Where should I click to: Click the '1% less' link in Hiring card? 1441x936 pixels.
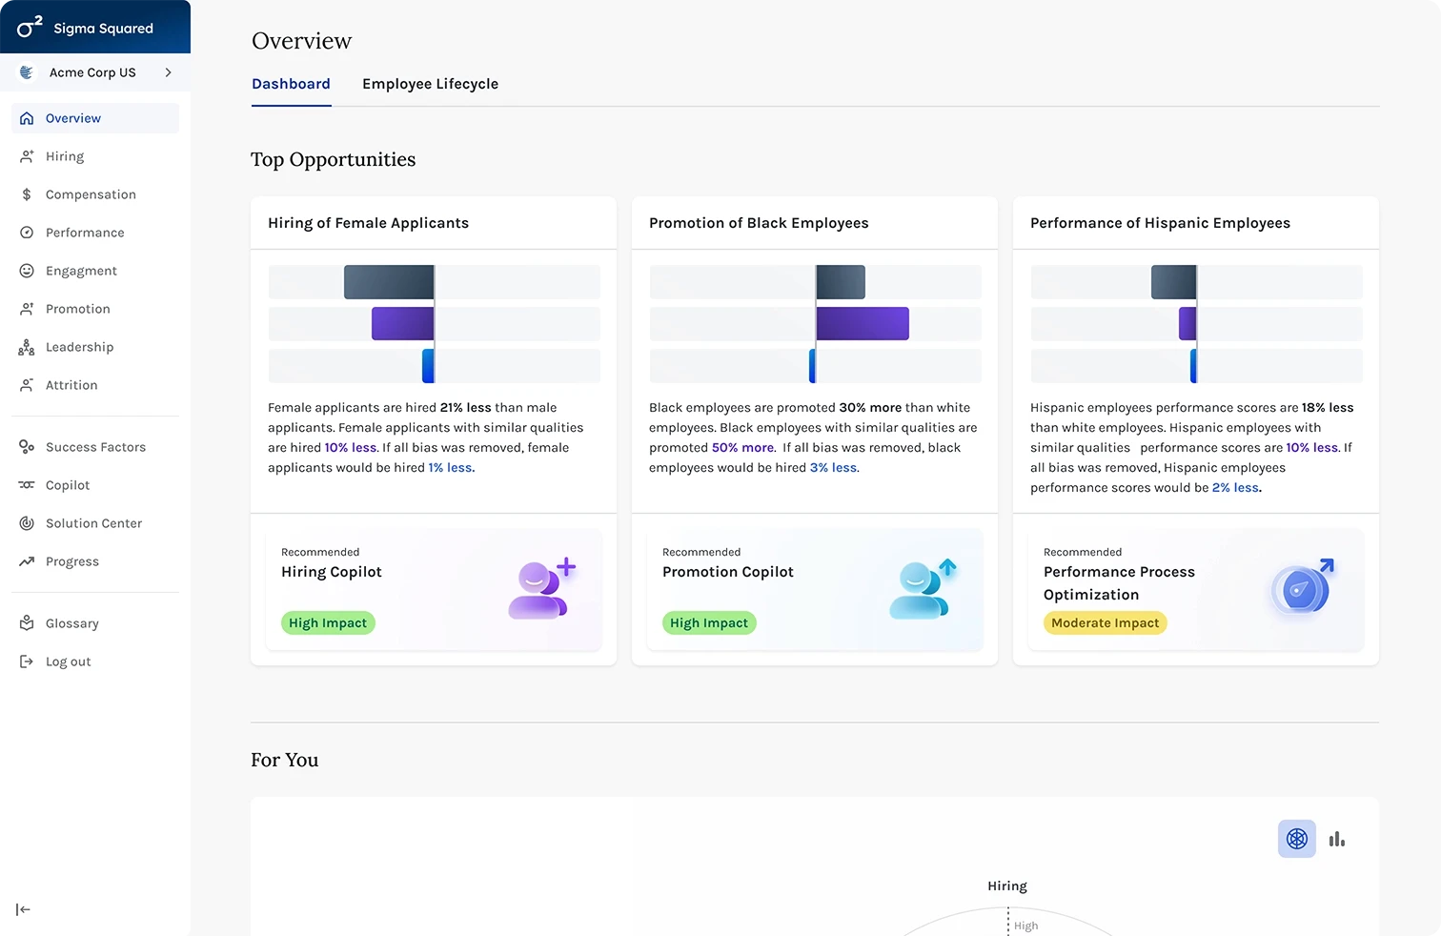(450, 467)
